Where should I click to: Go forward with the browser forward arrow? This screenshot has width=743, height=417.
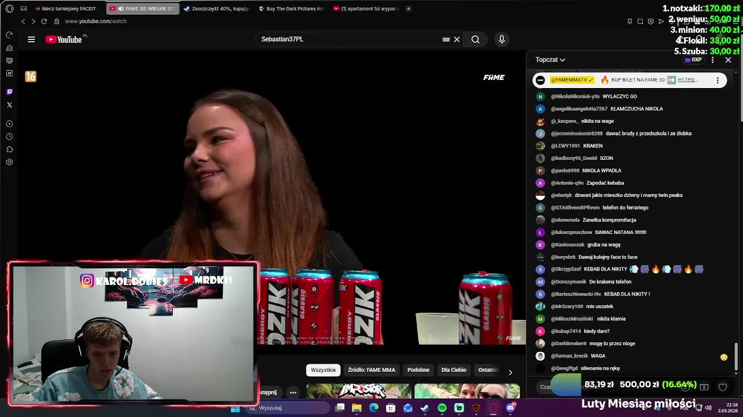(x=33, y=21)
